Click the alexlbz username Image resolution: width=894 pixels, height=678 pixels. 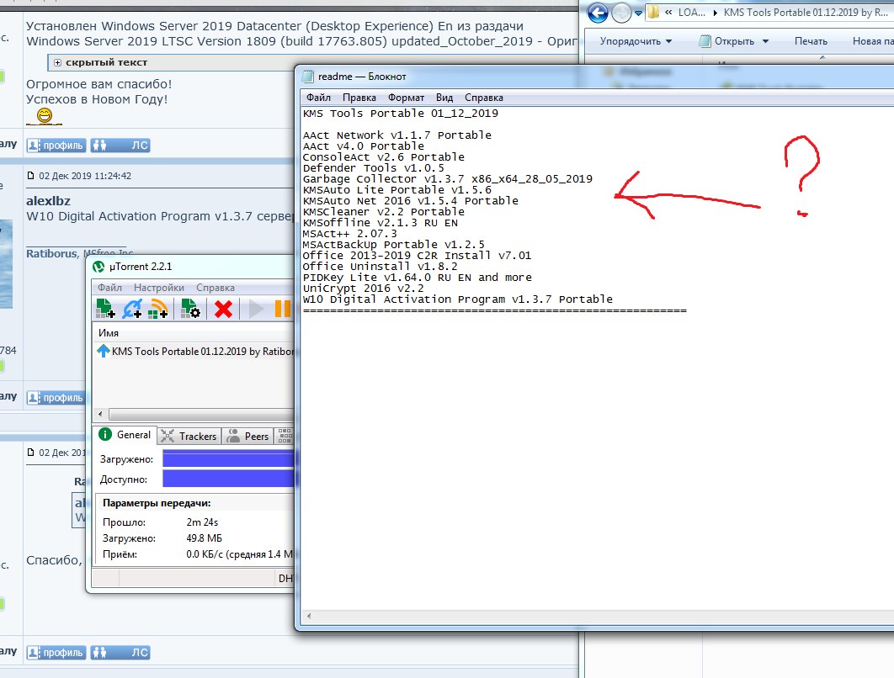pos(49,200)
